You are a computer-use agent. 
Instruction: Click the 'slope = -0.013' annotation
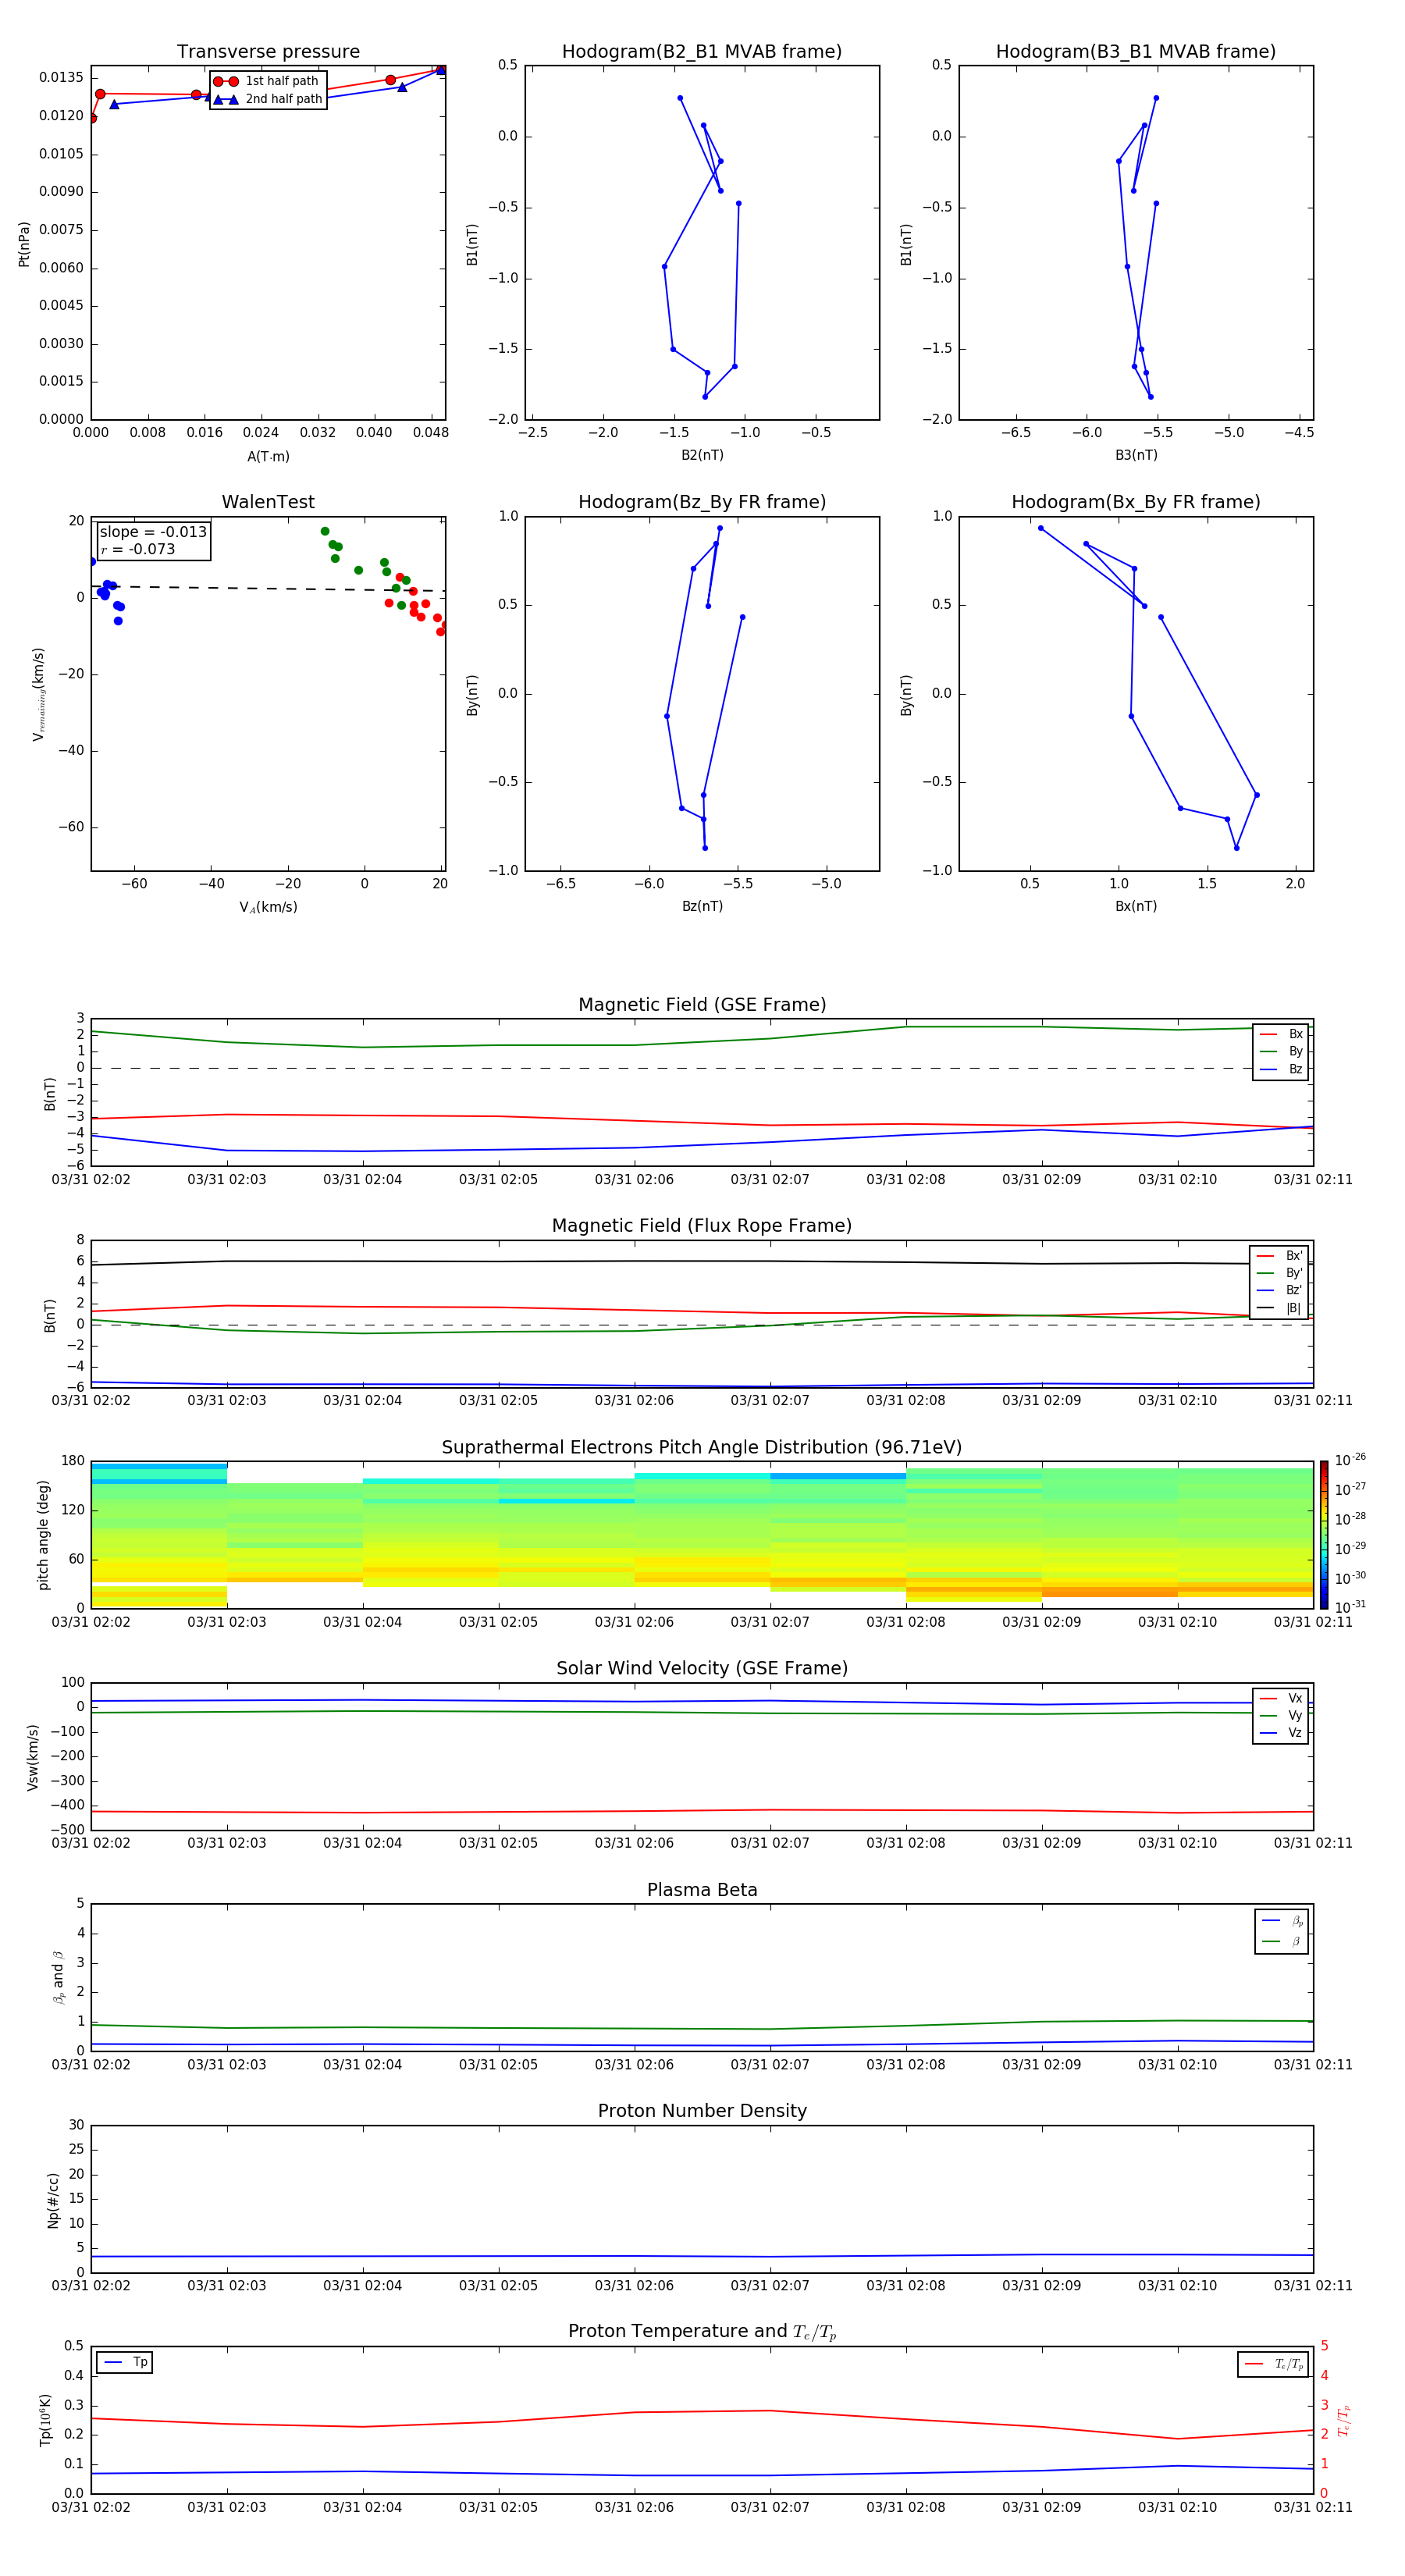[153, 532]
